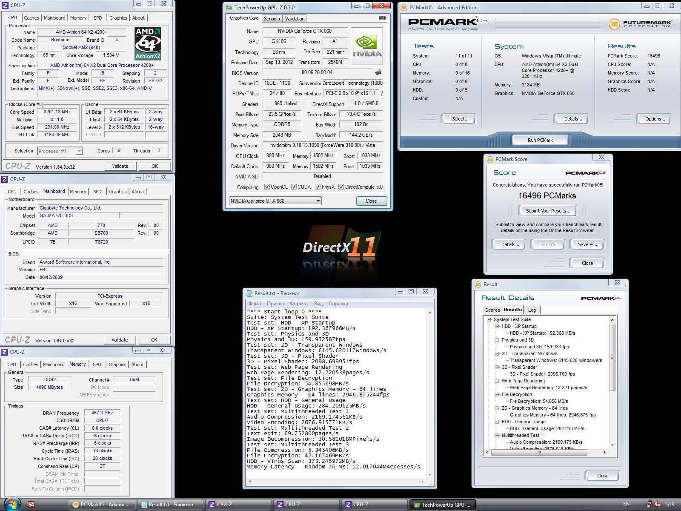Click the network icon in system tray
Screen dimensions: 681x511
(650, 504)
